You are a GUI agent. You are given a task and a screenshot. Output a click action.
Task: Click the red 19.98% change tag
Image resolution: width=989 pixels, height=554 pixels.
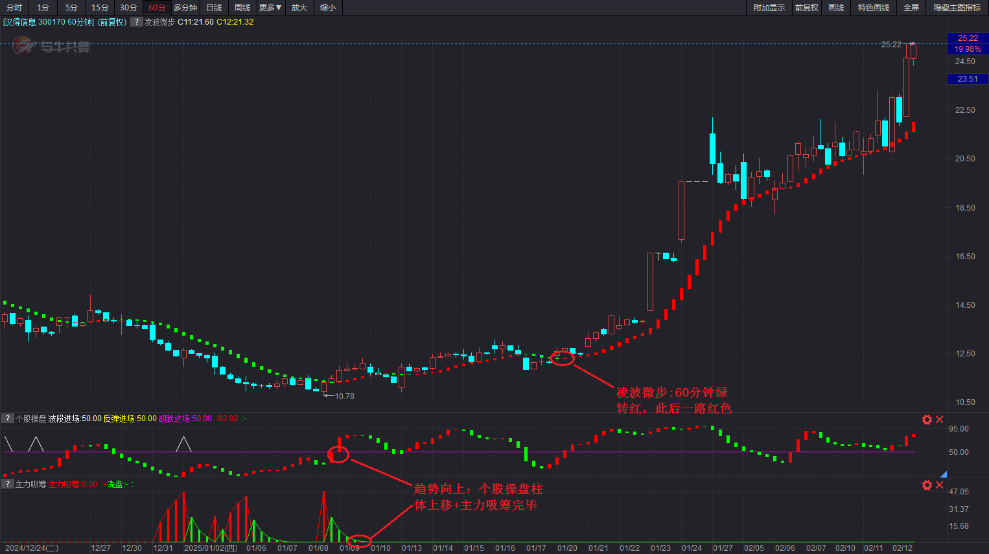point(968,49)
